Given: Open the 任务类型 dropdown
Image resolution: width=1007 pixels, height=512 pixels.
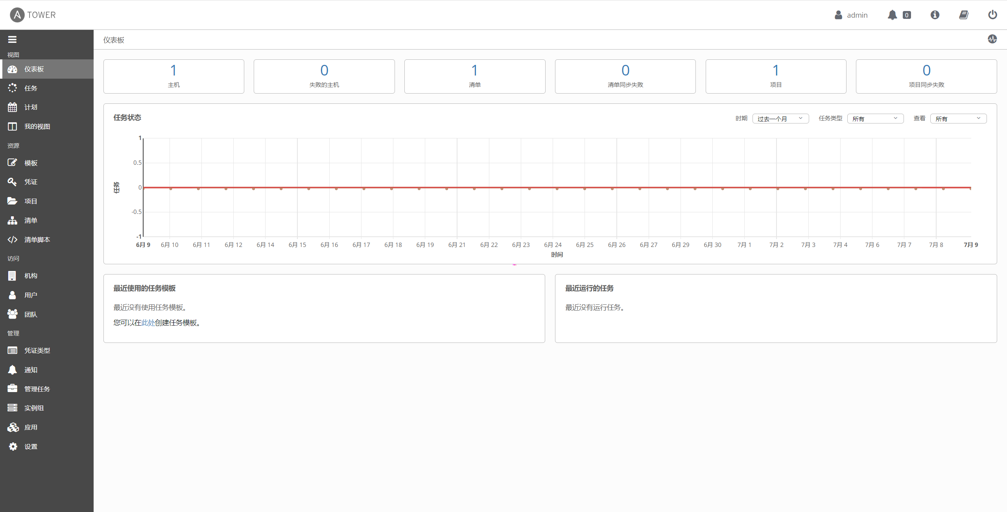Looking at the screenshot, I should coord(875,119).
